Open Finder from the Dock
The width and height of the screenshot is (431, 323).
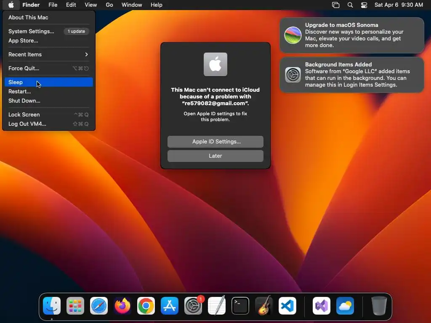pos(52,306)
